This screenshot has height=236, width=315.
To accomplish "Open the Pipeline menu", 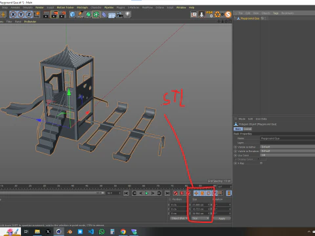I will coord(109,7).
